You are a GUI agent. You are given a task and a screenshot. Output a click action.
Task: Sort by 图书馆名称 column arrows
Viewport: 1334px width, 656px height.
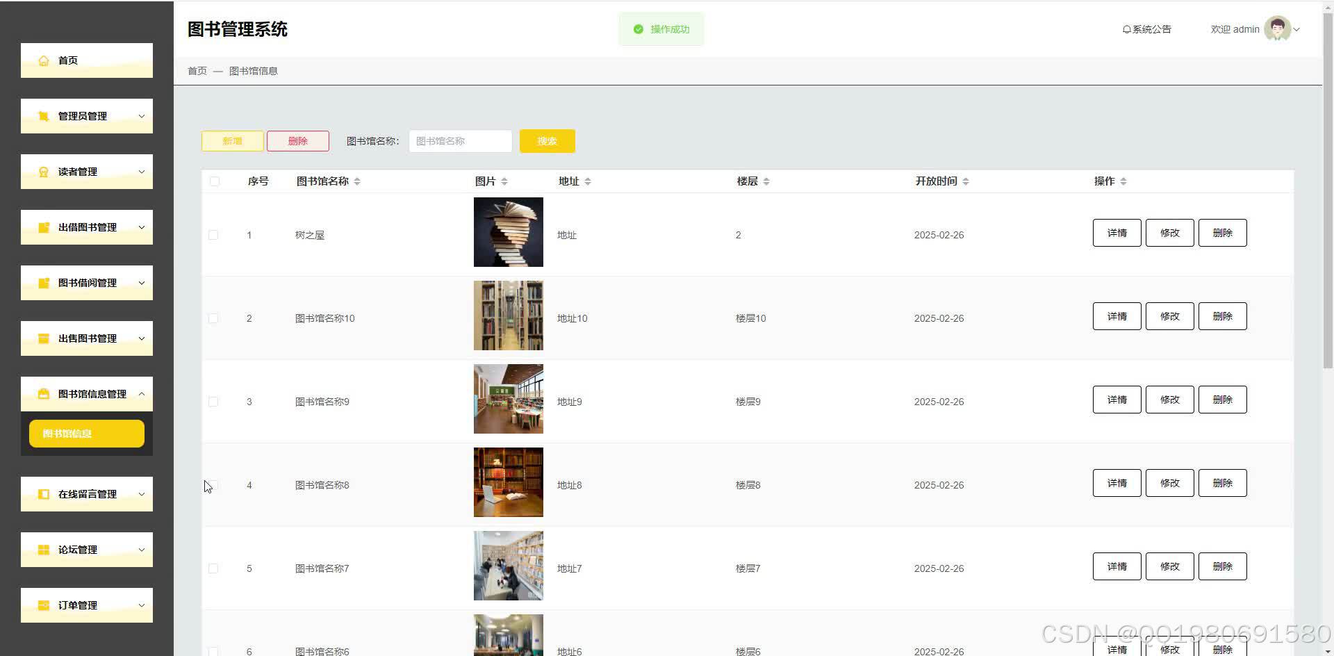point(357,181)
